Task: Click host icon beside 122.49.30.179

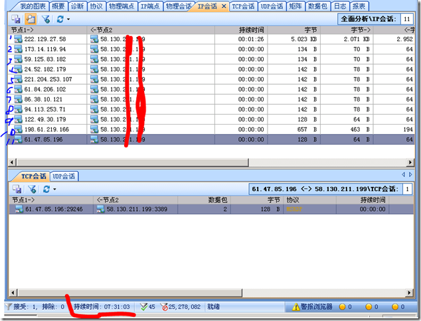Action: 18,119
